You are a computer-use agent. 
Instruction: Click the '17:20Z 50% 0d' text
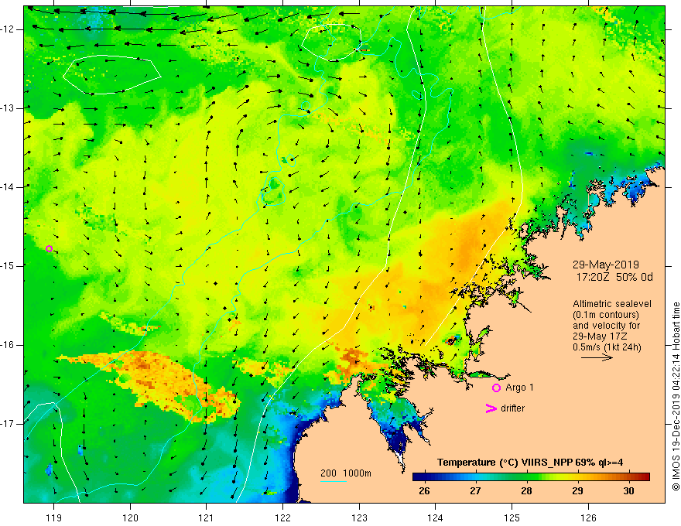614,277
